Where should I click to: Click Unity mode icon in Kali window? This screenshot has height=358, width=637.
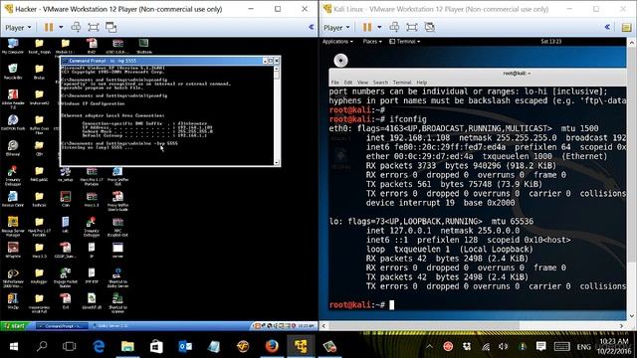(430, 27)
